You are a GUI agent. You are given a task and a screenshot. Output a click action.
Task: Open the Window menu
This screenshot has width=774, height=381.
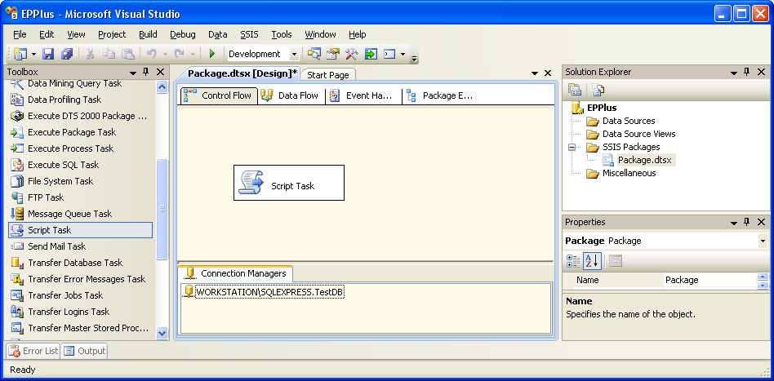coord(320,34)
